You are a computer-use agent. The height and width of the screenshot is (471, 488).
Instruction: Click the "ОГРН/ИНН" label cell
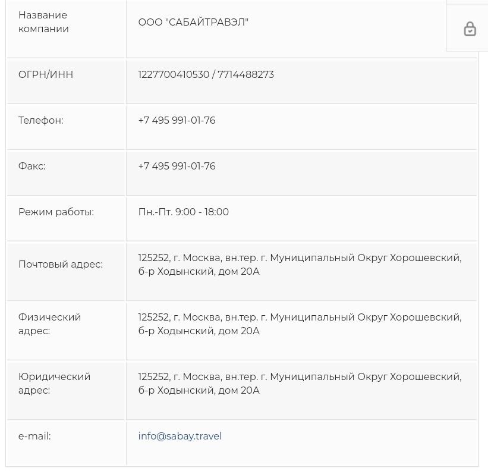pos(46,74)
